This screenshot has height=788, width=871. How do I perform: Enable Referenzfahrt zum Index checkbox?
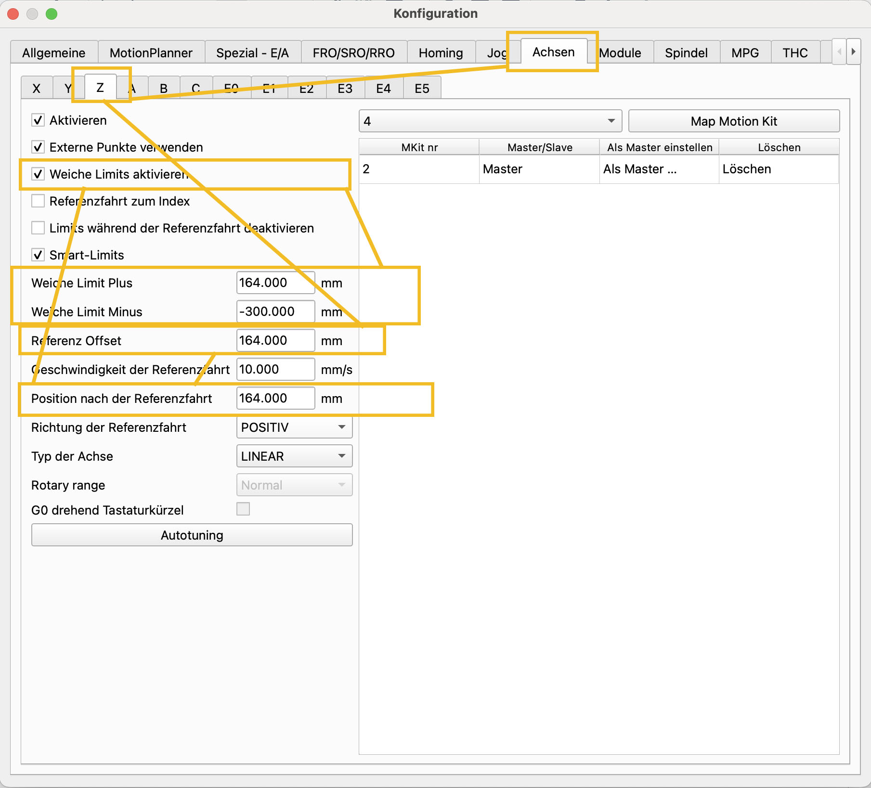pos(38,201)
